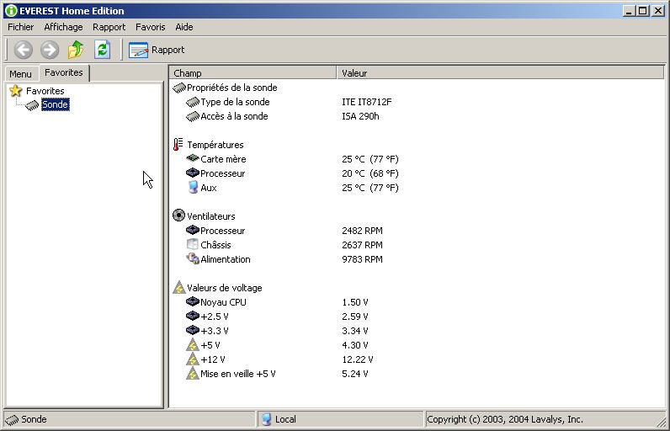Click the Up folder arrow icon
This screenshot has width=670, height=431.
point(76,50)
